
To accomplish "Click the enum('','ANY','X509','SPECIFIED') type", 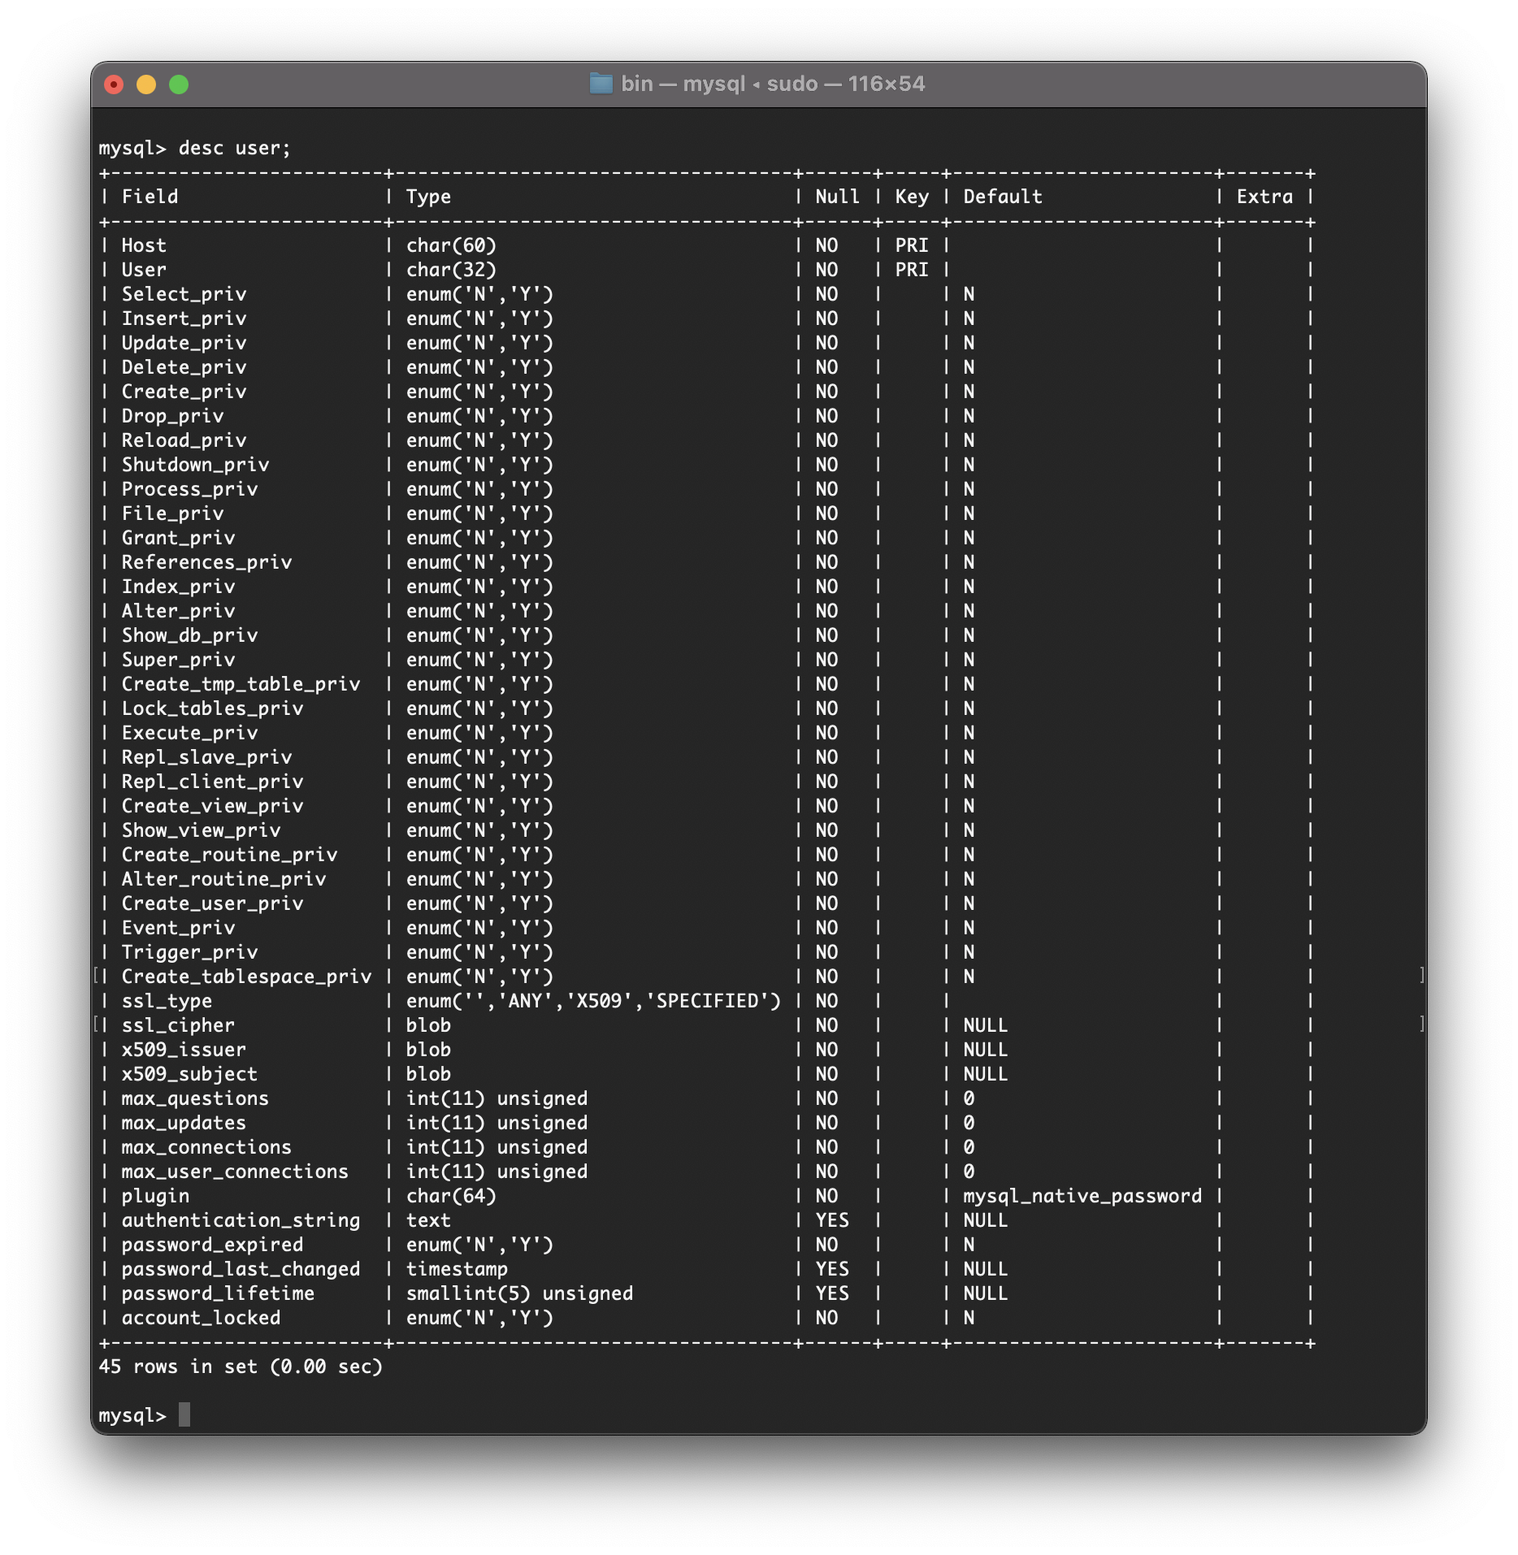I will point(594,1001).
